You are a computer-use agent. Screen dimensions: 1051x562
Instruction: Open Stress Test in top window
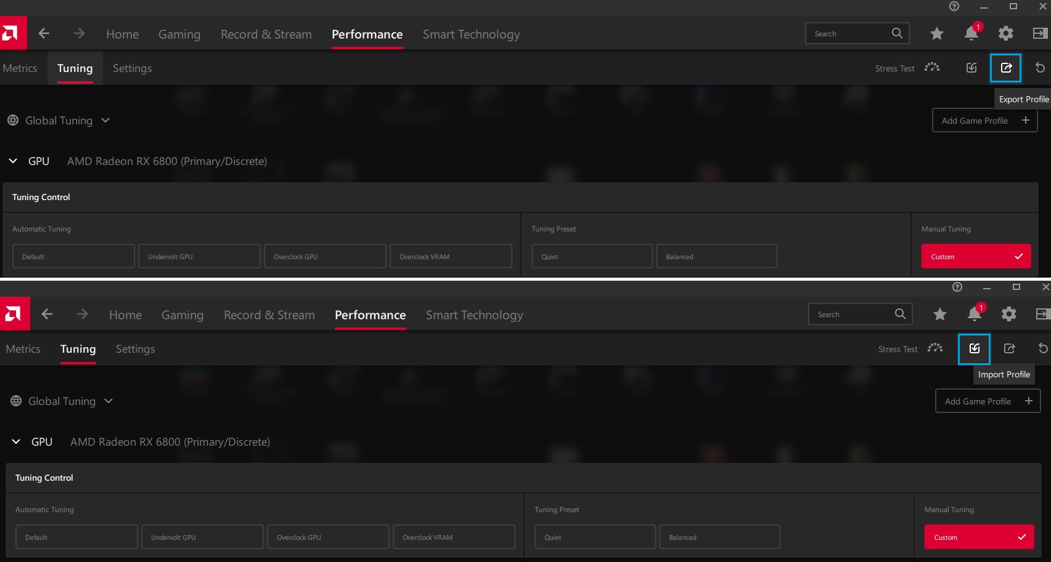(x=907, y=68)
